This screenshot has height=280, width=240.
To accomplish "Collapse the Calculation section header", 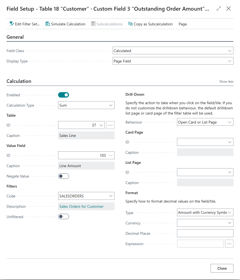I will tap(19, 81).
